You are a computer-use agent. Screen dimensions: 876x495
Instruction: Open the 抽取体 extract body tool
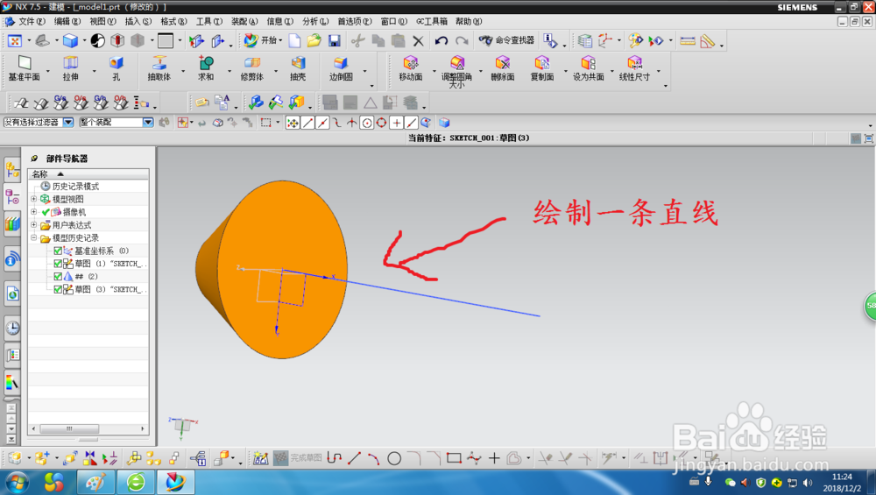[x=159, y=68]
